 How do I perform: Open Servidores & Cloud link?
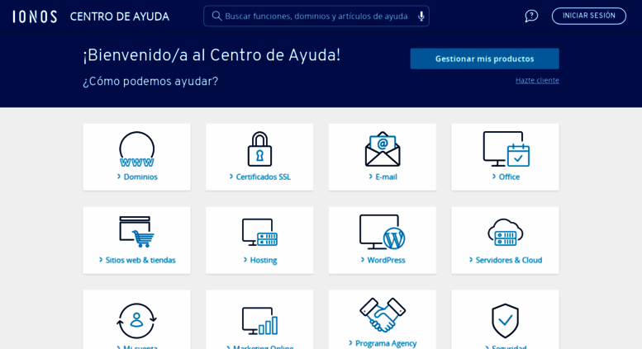point(505,261)
